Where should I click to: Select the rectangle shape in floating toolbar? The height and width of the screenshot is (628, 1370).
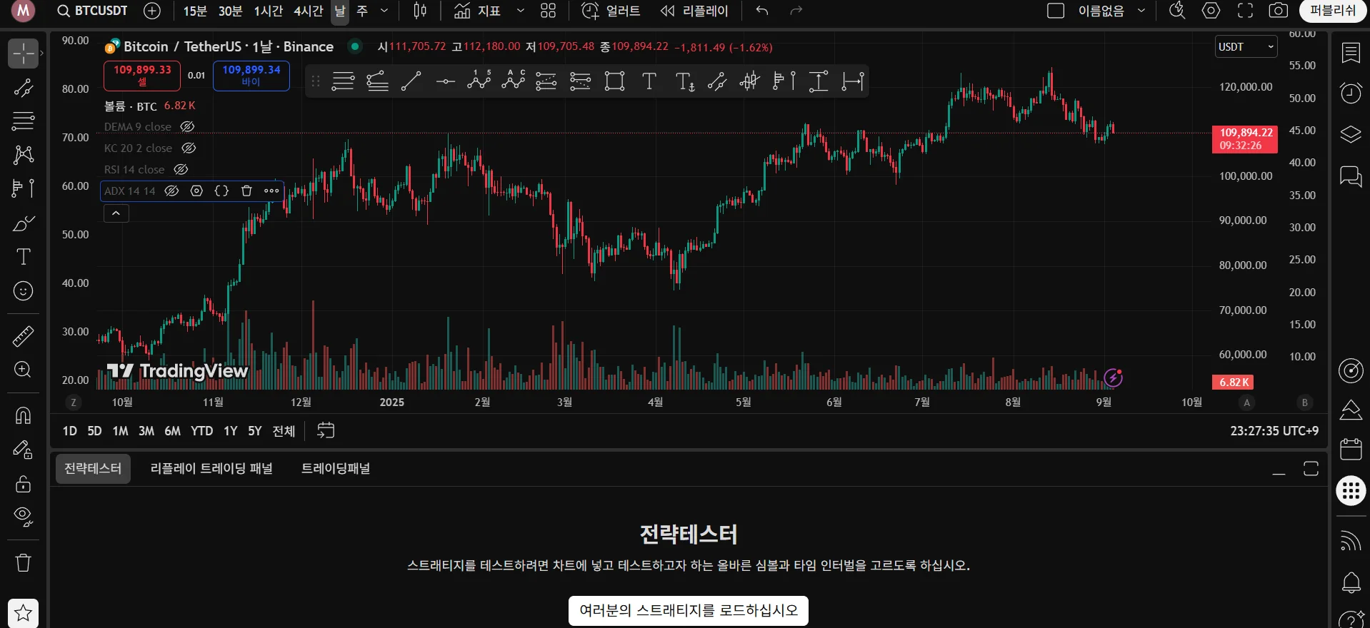(x=614, y=81)
